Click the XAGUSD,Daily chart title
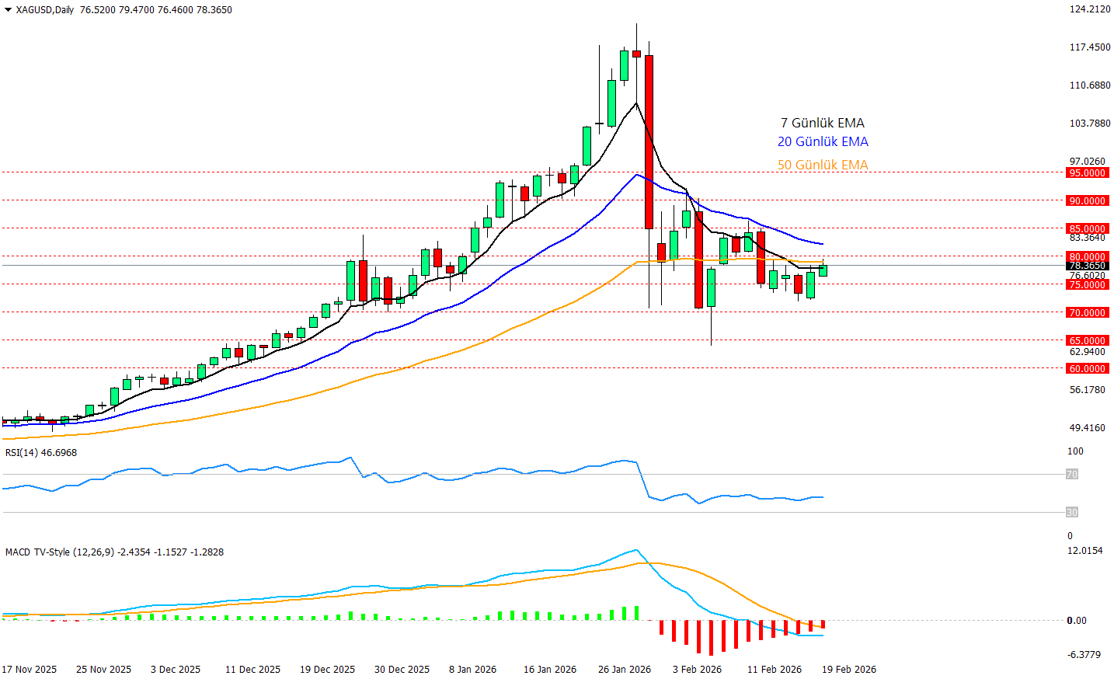The image size is (1114, 679). (x=45, y=10)
